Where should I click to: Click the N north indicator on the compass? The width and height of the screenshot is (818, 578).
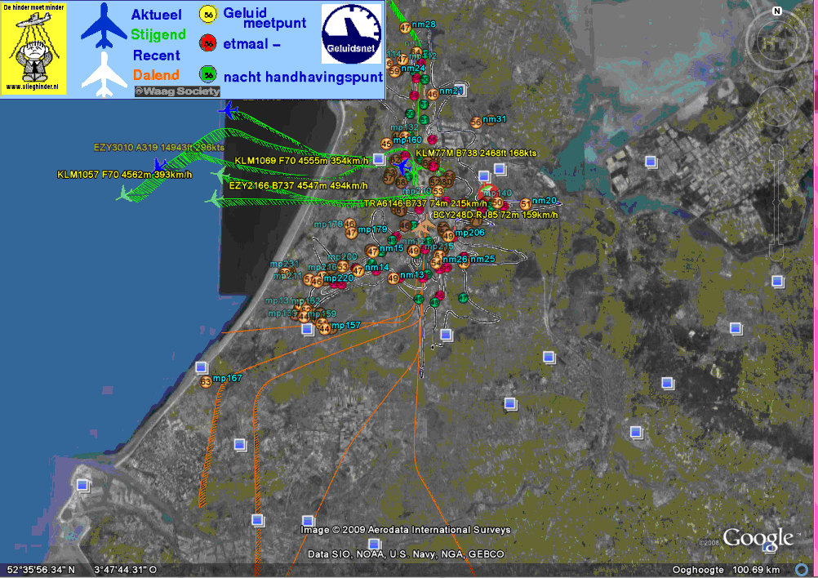pyautogui.click(x=777, y=11)
